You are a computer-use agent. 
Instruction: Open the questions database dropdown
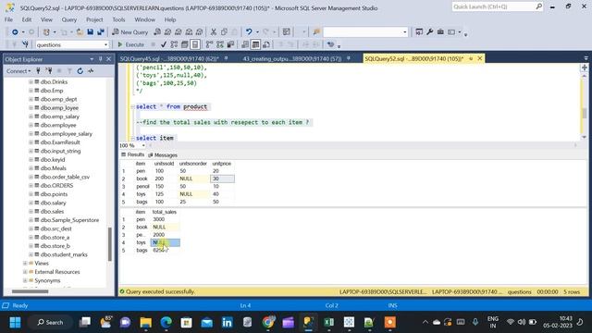(x=105, y=44)
